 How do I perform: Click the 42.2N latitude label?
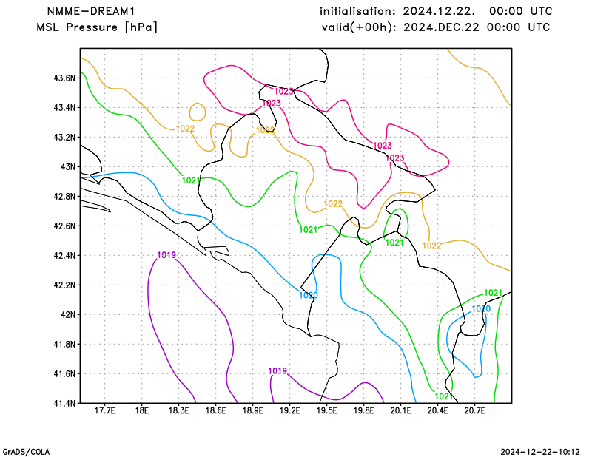[64, 285]
